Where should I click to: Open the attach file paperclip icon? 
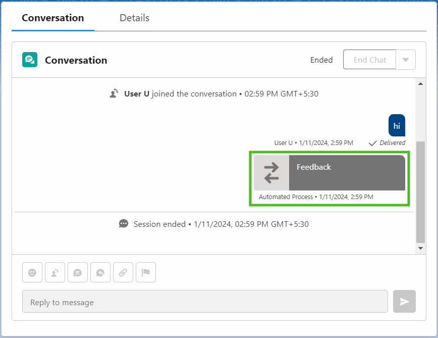click(123, 272)
